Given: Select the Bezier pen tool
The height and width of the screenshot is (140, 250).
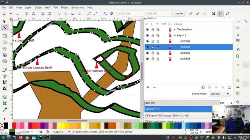Looking at the screenshot, I should point(4,70).
